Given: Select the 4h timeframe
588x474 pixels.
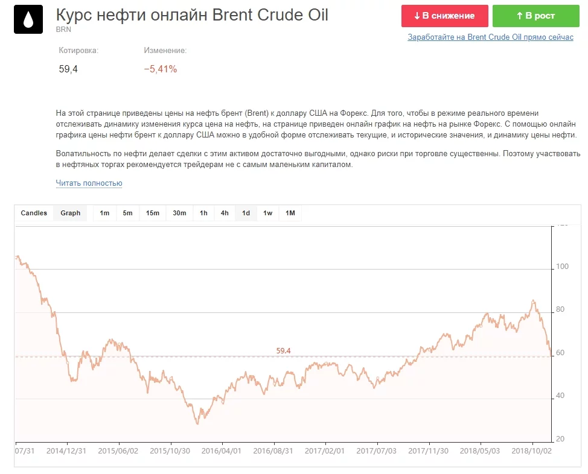Looking at the screenshot, I should pos(225,213).
